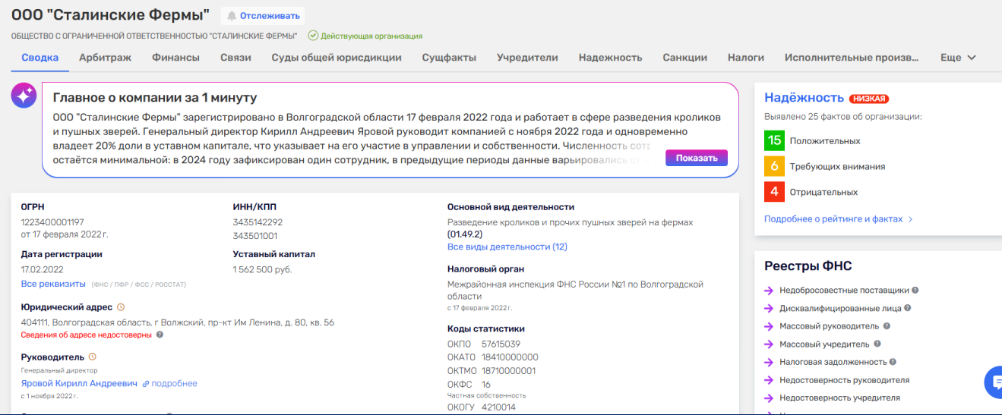1002x415 pixels.
Task: Click help icon next to Налоговая задолженность
Action: 893,362
